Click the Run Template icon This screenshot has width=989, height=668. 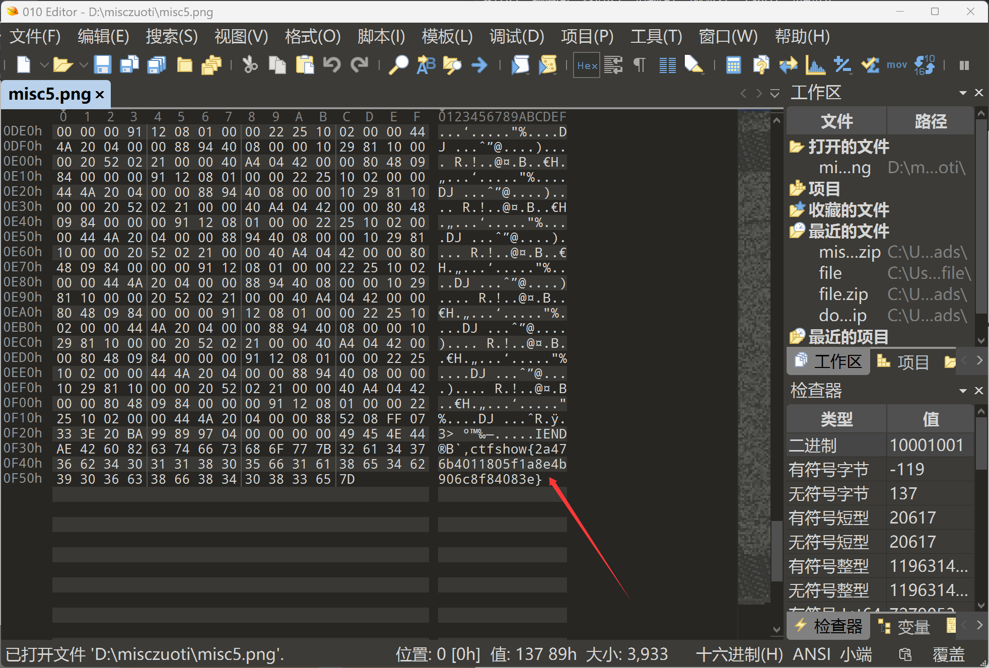[548, 65]
